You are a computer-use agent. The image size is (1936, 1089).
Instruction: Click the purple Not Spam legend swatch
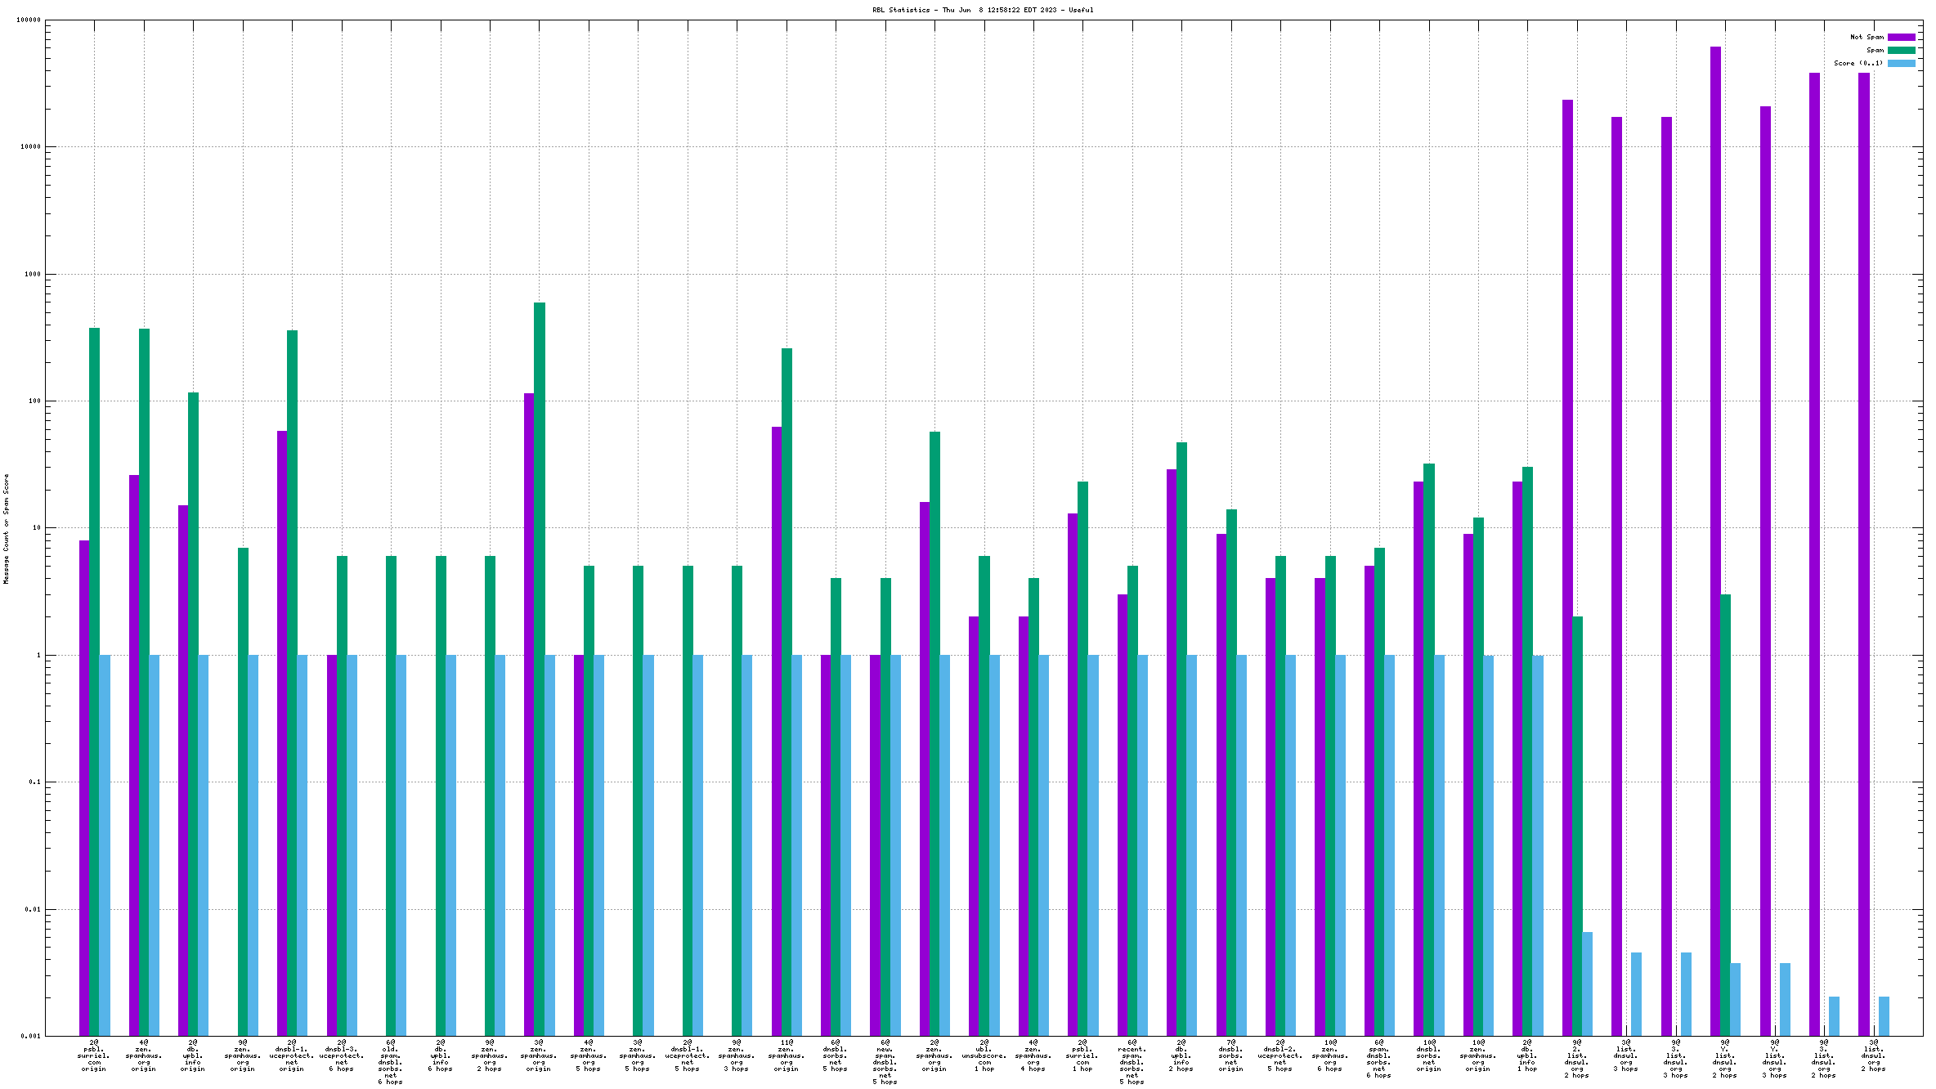coord(1901,37)
